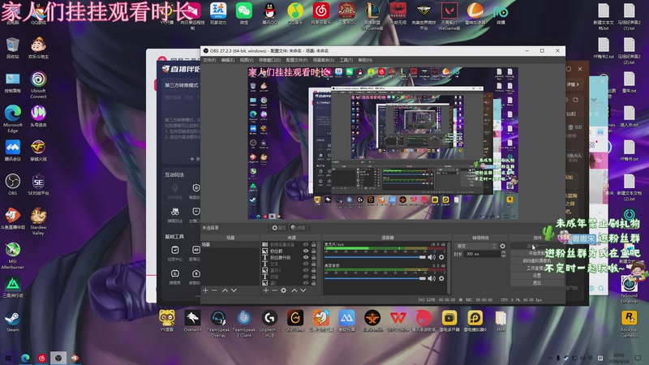Click the 属性 properties button above the sources

[279, 228]
